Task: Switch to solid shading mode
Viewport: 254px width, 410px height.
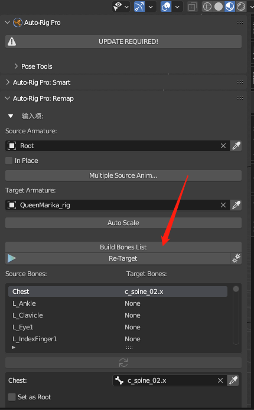Action: 219,7
